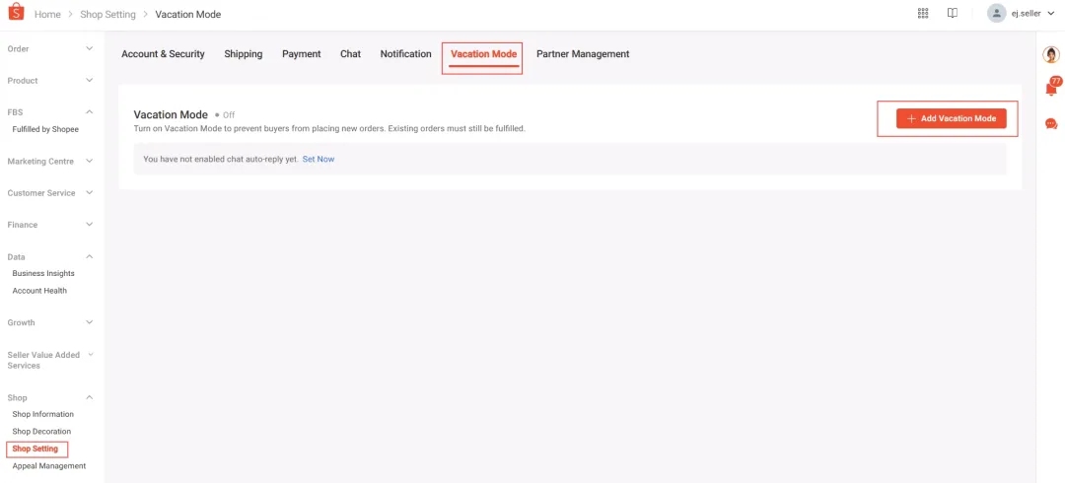The width and height of the screenshot is (1065, 483).
Task: Click the ej.seller profile avatar icon
Action: [996, 14]
